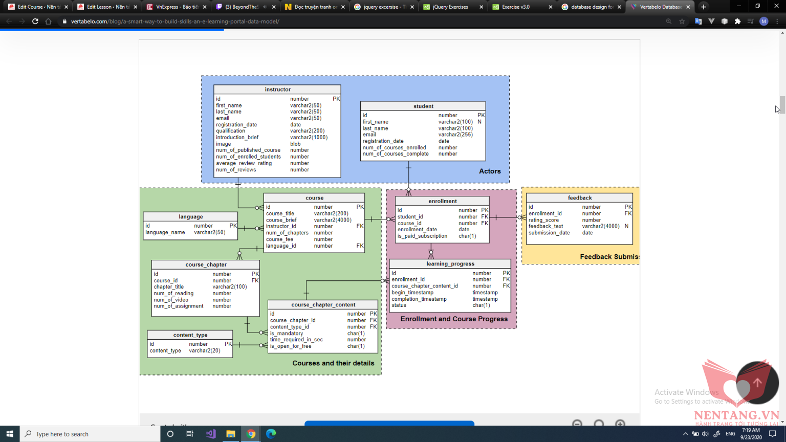Open the Chrome three-dot menu
Screen dimensions: 786x442
pos(777,21)
